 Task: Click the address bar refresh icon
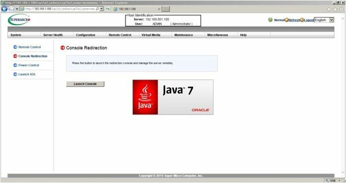[108, 9]
